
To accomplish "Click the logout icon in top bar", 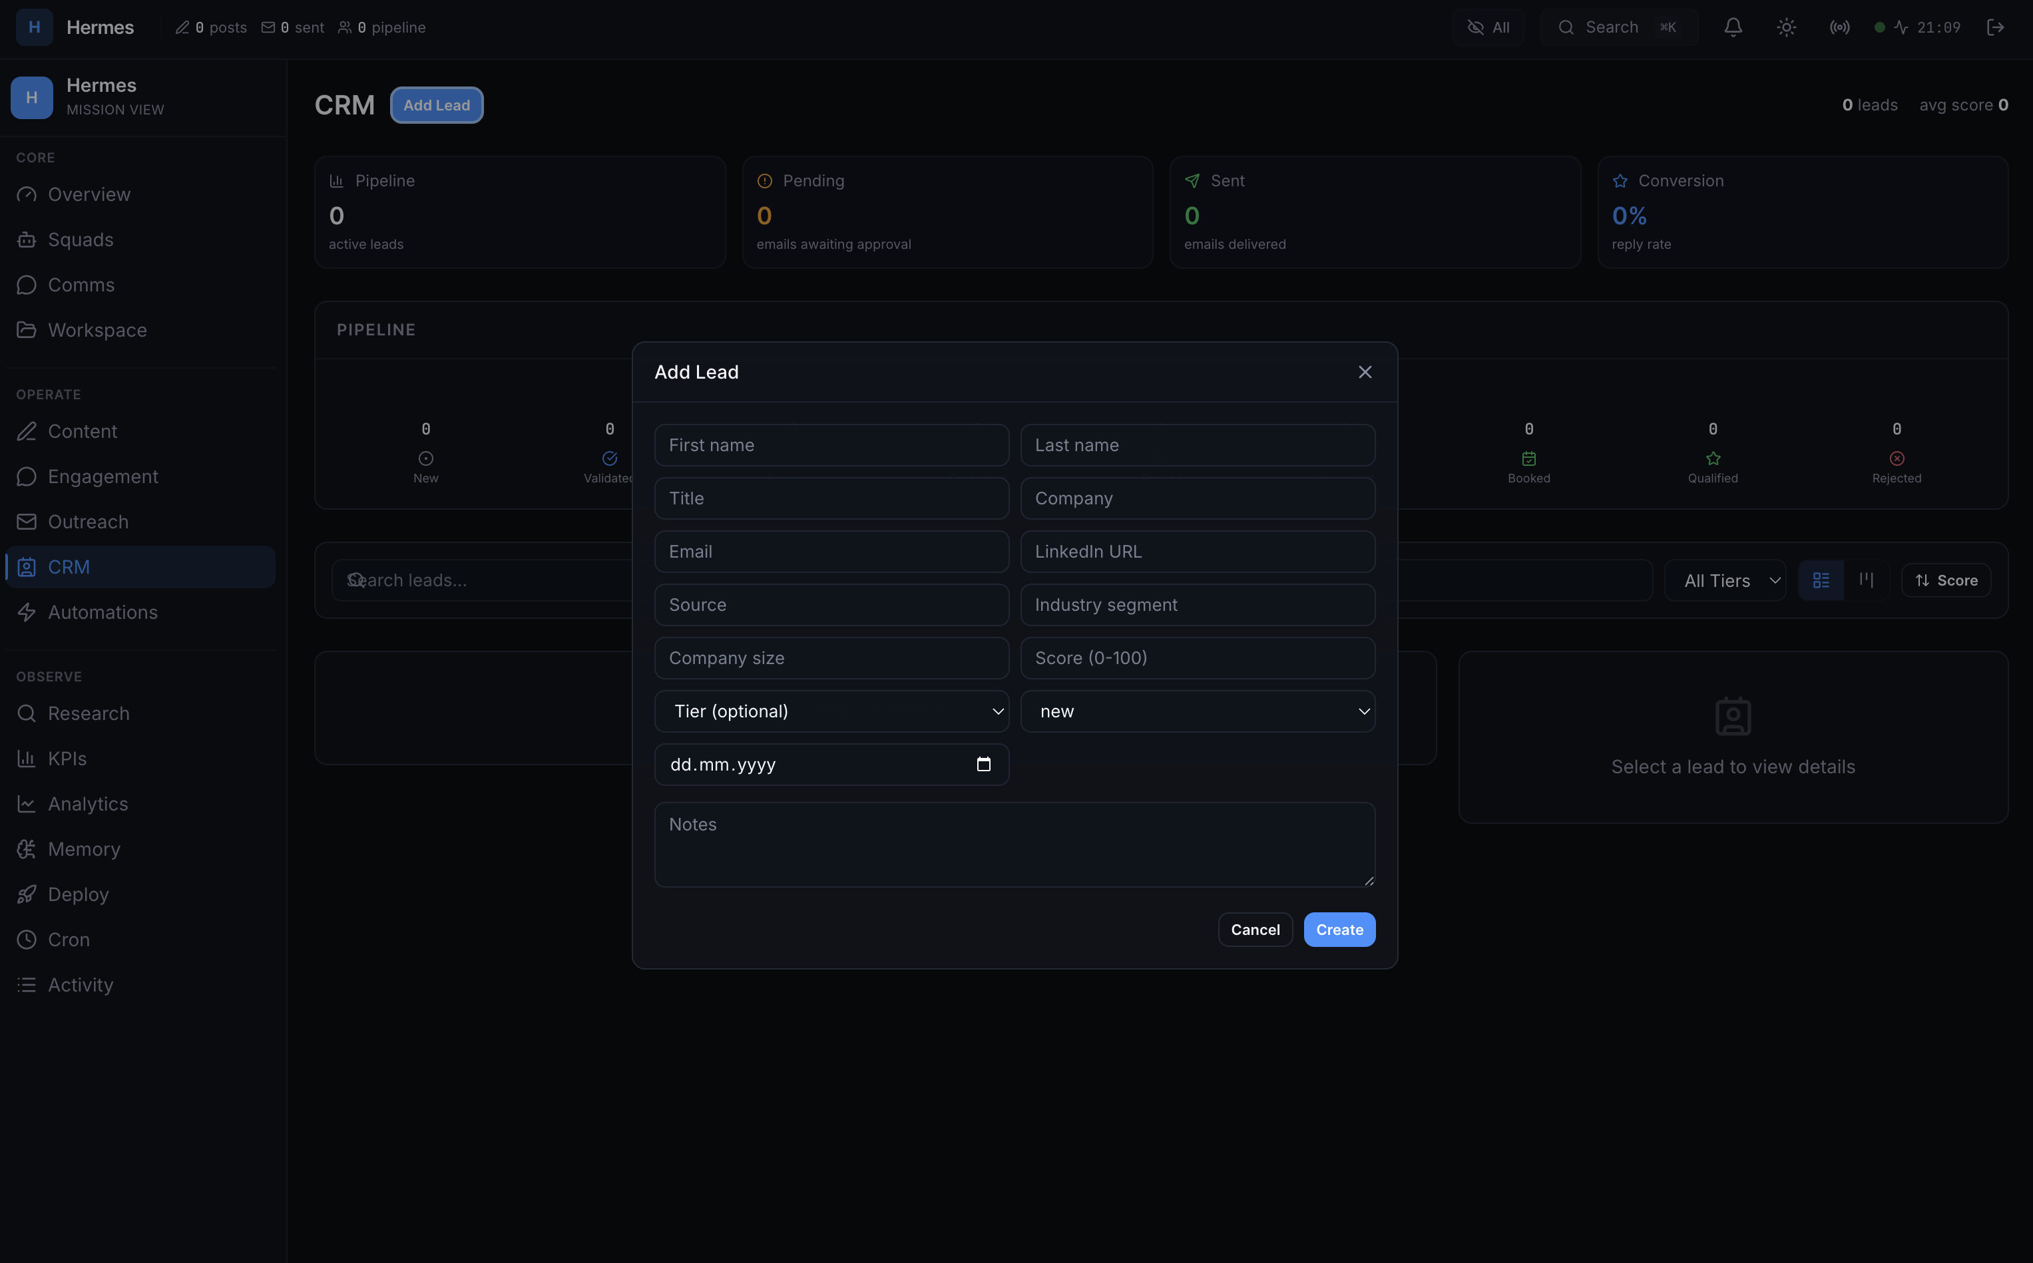I will point(1996,27).
